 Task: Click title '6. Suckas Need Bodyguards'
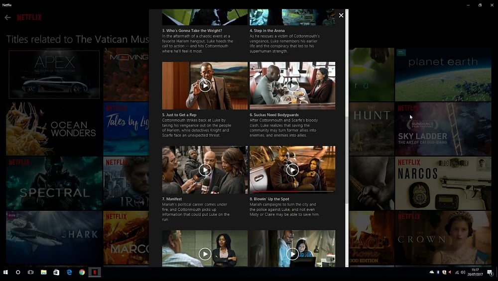[274, 115]
